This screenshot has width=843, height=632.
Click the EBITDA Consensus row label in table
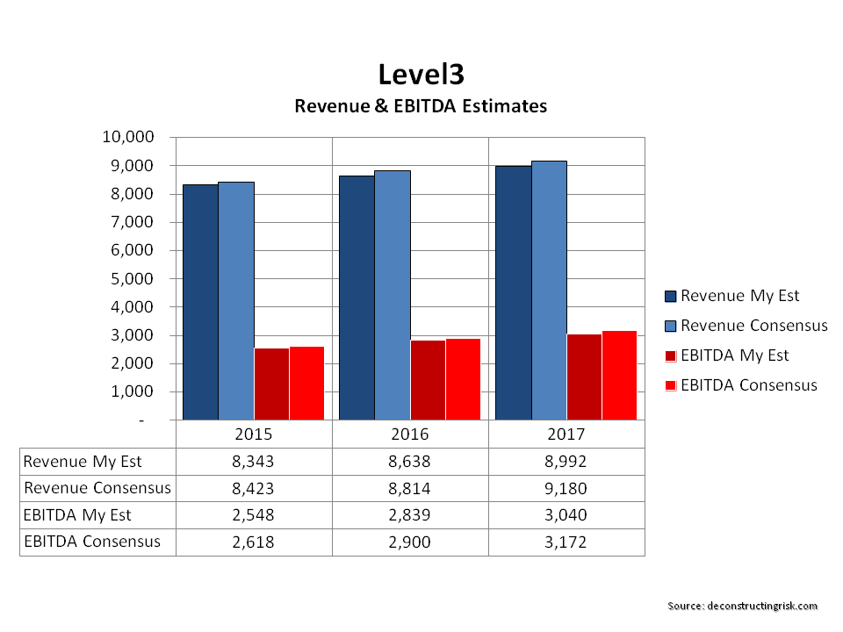[92, 542]
